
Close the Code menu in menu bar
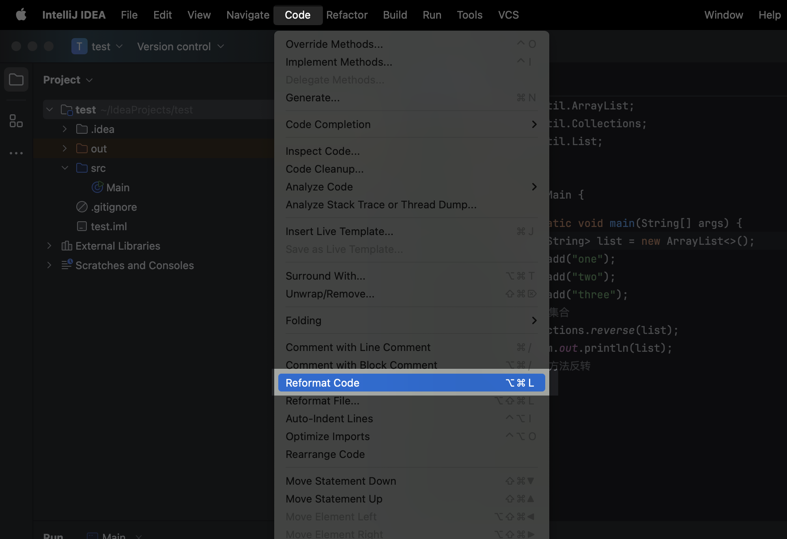tap(298, 15)
